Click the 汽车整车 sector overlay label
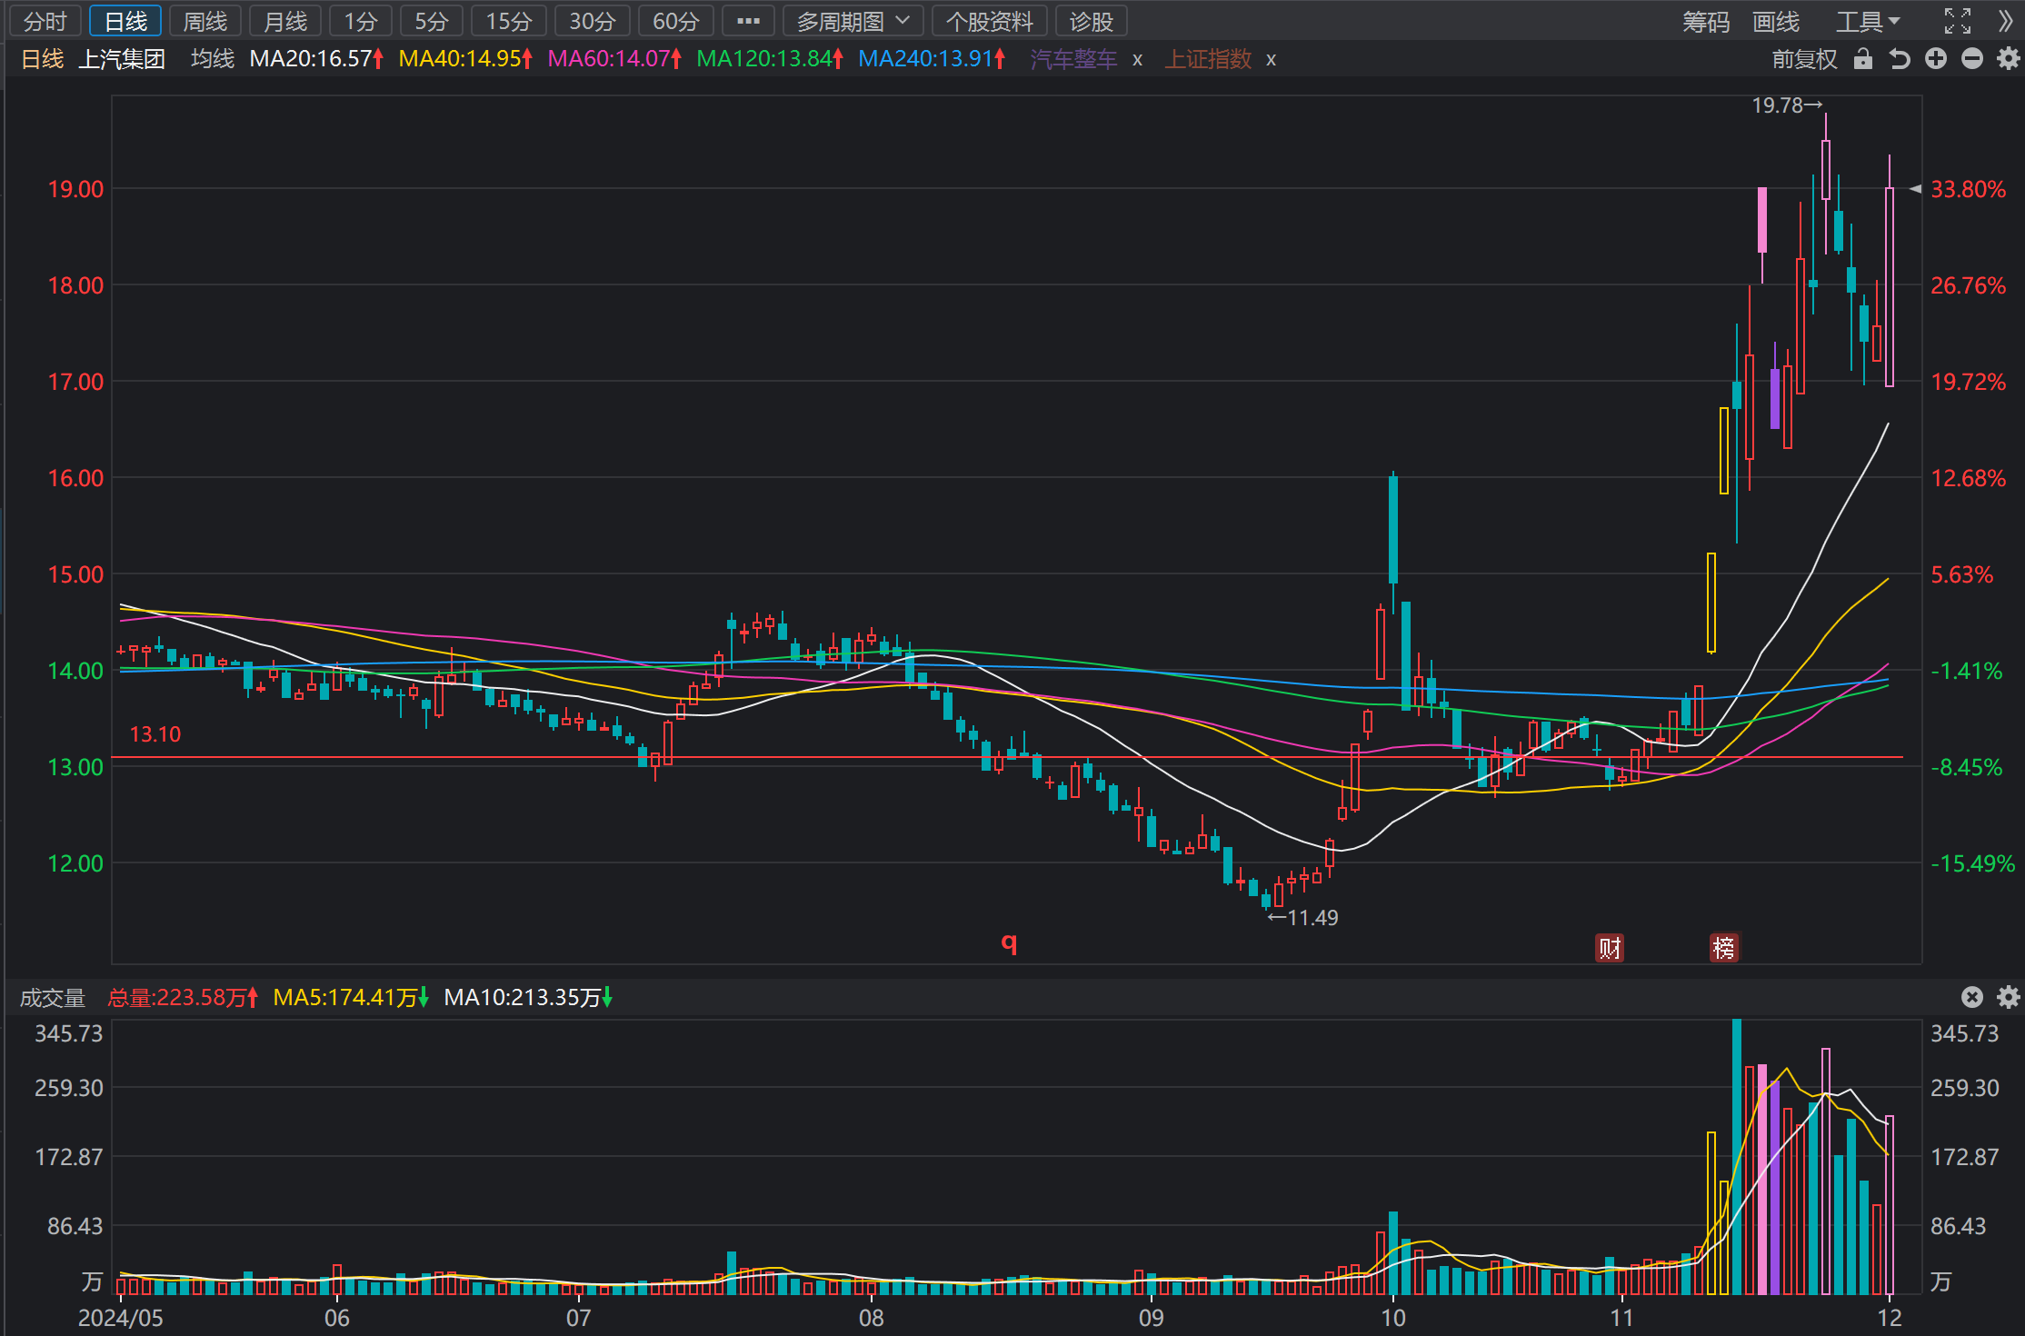This screenshot has width=2025, height=1336. pos(1073,59)
